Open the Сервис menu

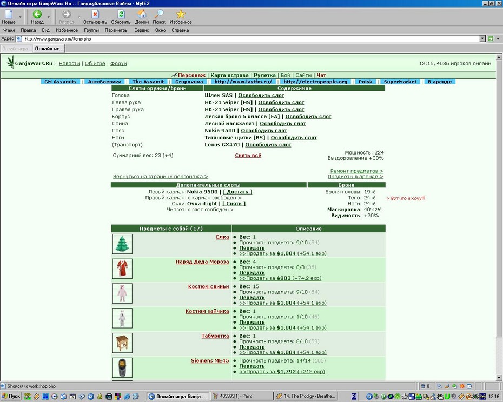[142, 30]
